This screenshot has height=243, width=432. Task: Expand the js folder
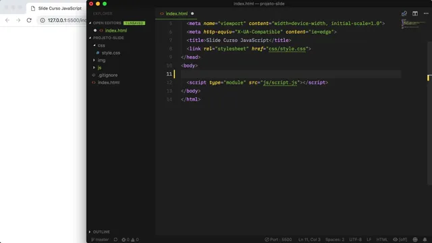[x=94, y=67]
